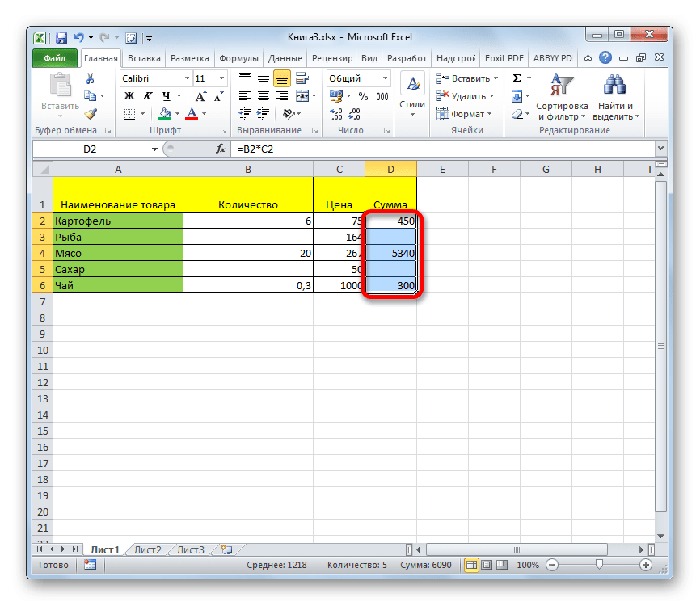Click the Excel help question mark icon
700x606 pixels.
click(x=605, y=57)
